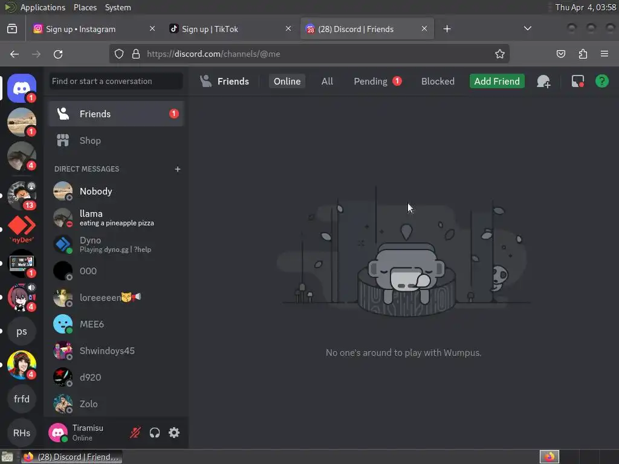Go back to previous page

(x=15, y=54)
